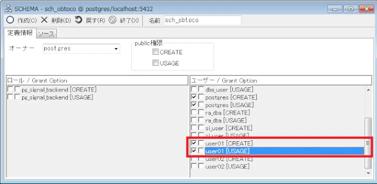The height and width of the screenshot is (184, 377).
Task: Check Grant Option box for pg_signal_backend [USAGE]
Action: [17, 97]
